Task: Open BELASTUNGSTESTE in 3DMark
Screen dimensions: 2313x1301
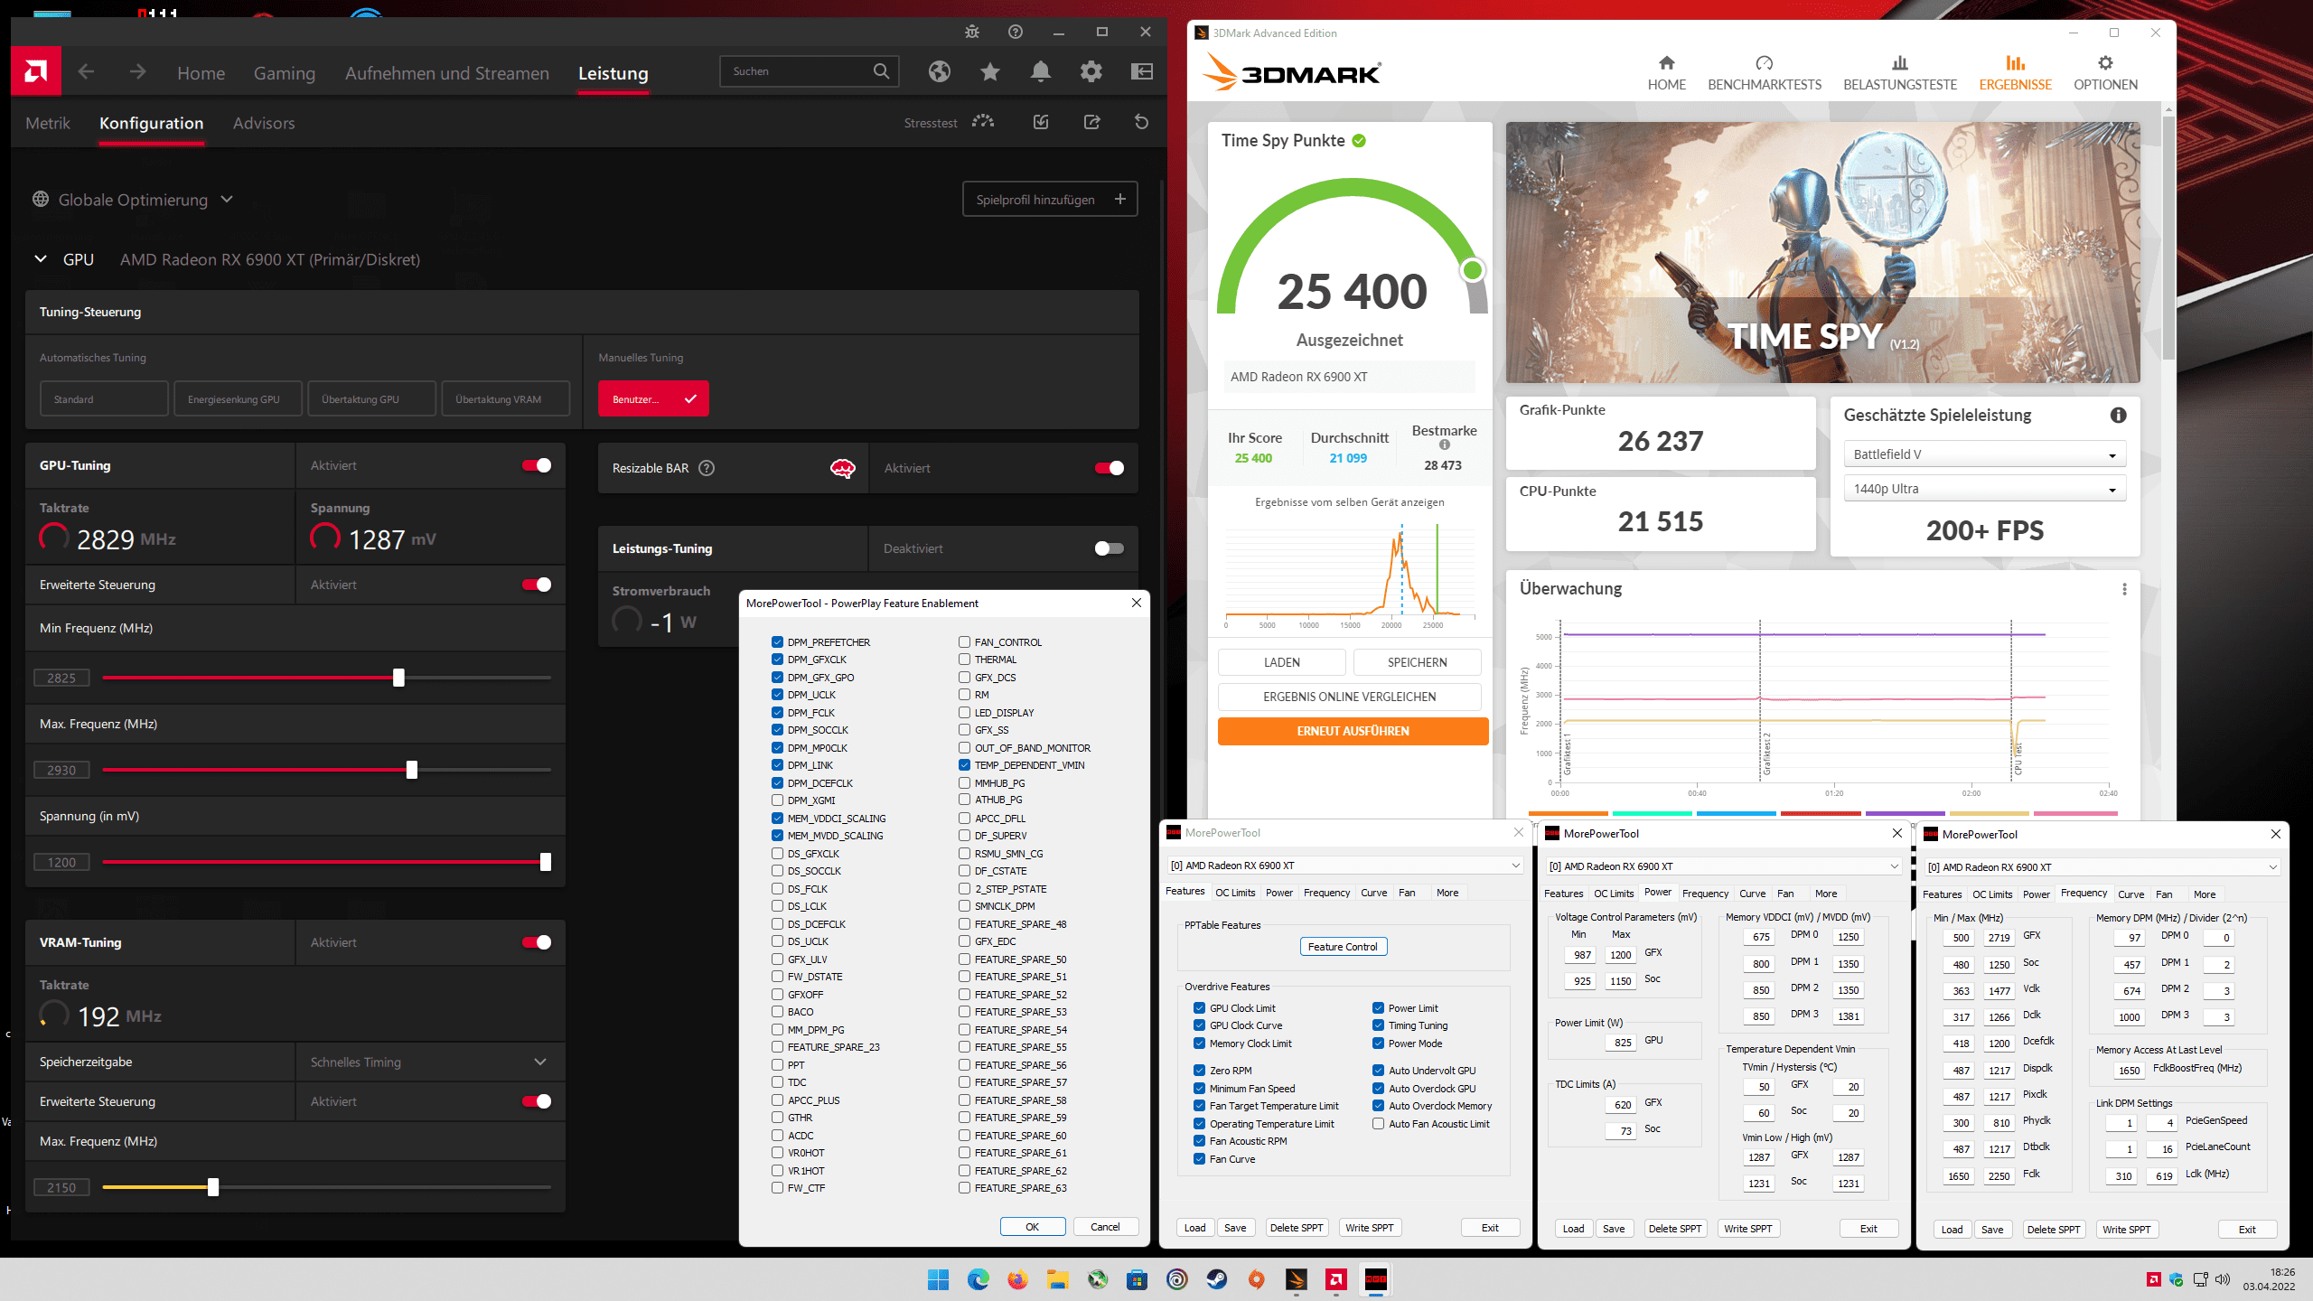Action: point(1899,72)
